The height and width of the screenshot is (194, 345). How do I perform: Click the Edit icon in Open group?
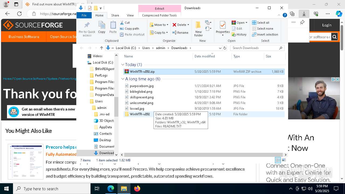coord(233,29)
